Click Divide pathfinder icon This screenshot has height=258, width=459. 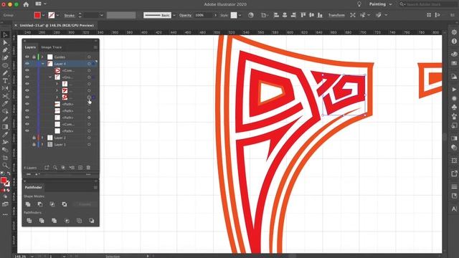click(29, 221)
